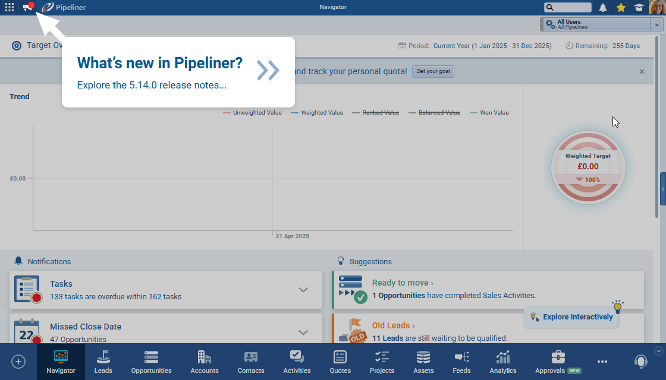Open the headset support icon
The width and height of the screenshot is (666, 380).
pyautogui.click(x=640, y=361)
